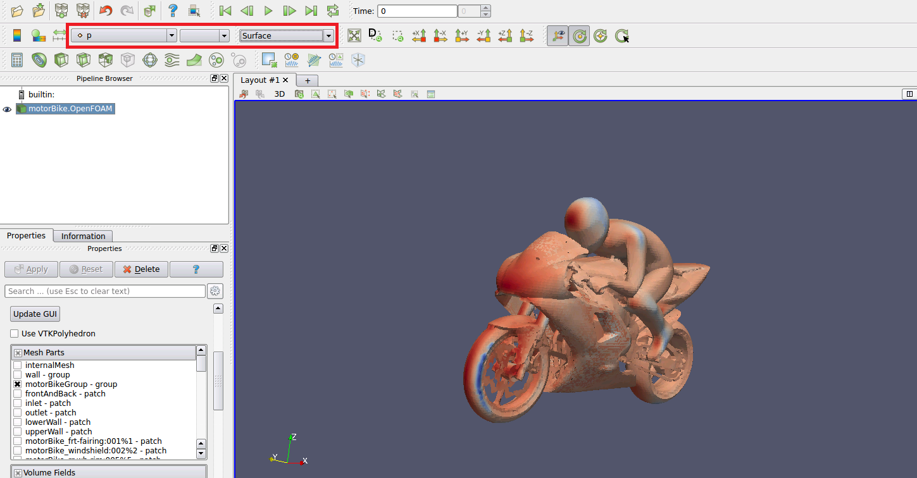917x478 pixels.
Task: Toggle orientation axes visibility
Action: click(x=558, y=36)
